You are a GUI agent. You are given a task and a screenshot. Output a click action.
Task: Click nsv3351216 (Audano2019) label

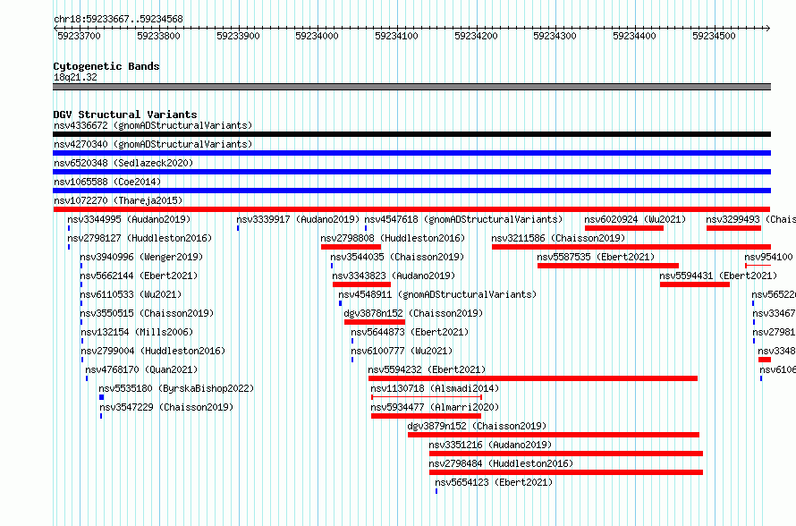point(490,445)
